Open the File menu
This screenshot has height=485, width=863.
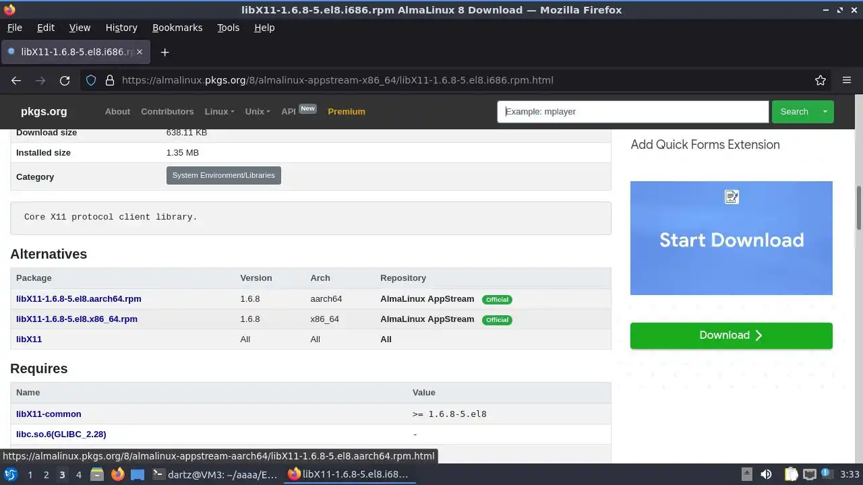14,28
